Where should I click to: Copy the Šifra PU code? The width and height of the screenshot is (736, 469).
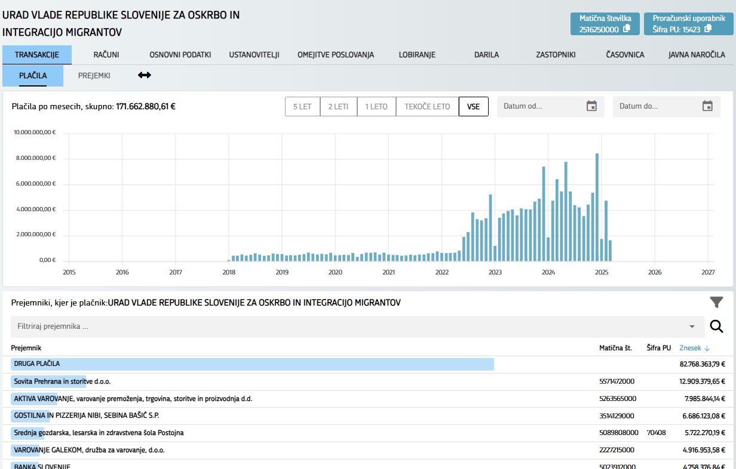(708, 29)
